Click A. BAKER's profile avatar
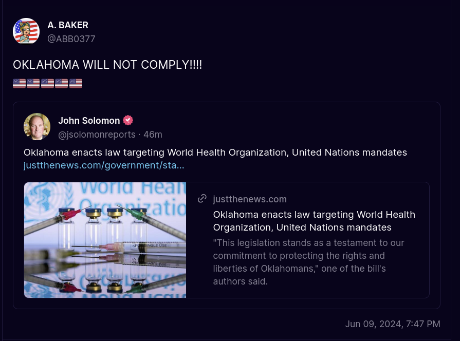The image size is (460, 341). pyautogui.click(x=26, y=31)
